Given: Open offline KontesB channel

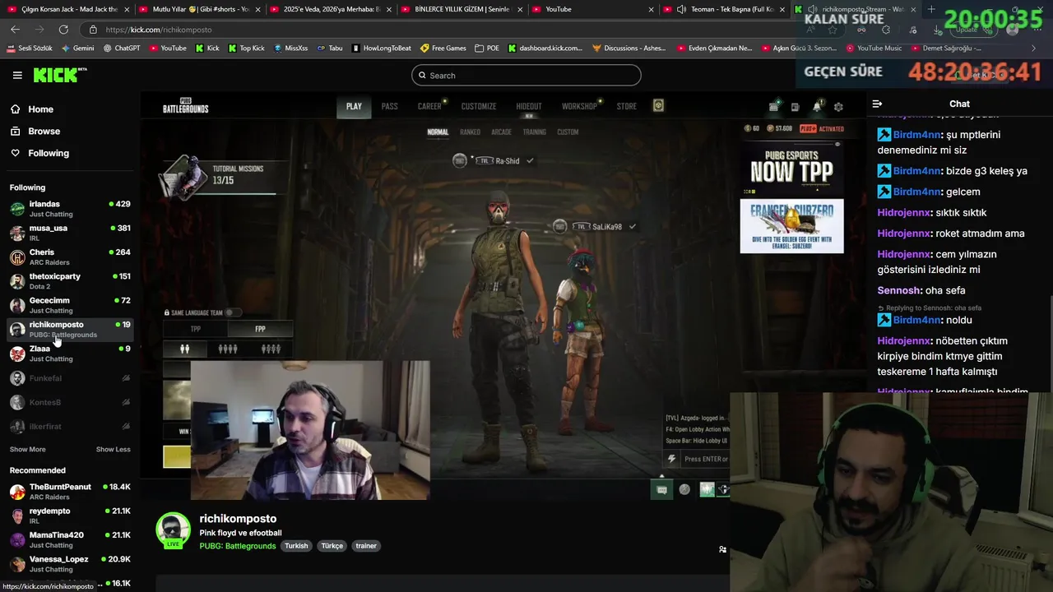Looking at the screenshot, I should click(70, 402).
